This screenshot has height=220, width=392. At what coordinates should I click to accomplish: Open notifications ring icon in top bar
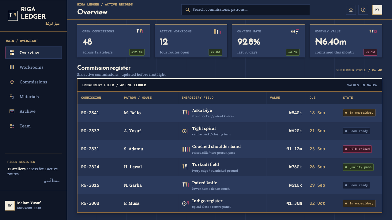pos(351,10)
